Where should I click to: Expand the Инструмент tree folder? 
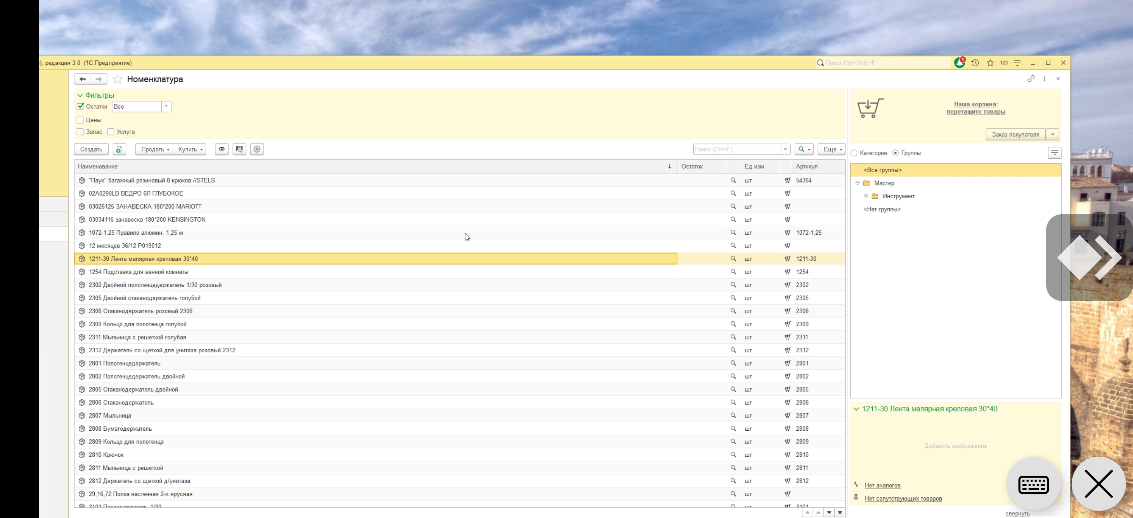click(x=866, y=196)
